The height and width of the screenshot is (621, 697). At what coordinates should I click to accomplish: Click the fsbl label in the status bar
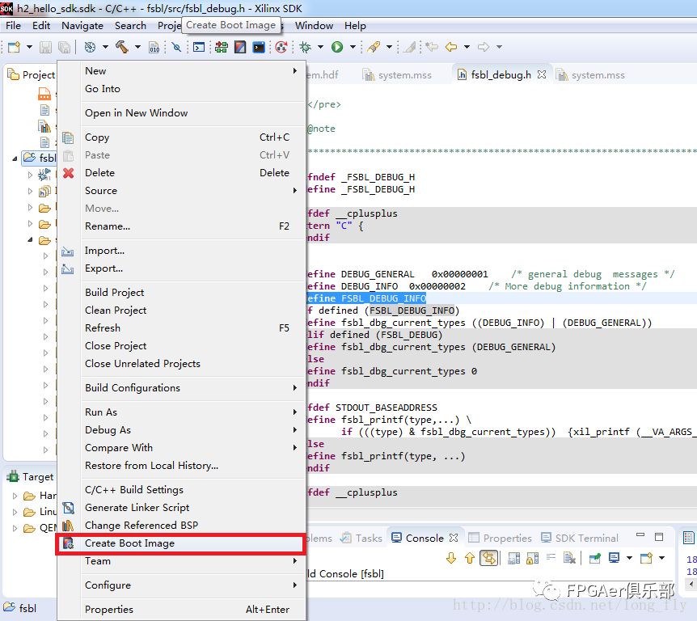coord(26,607)
